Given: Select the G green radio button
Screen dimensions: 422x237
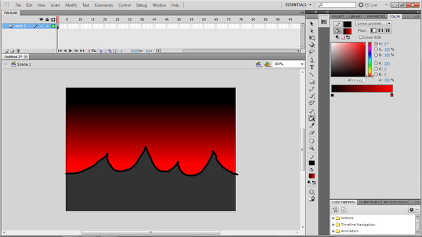Looking at the screenshot, I should [x=376, y=68].
